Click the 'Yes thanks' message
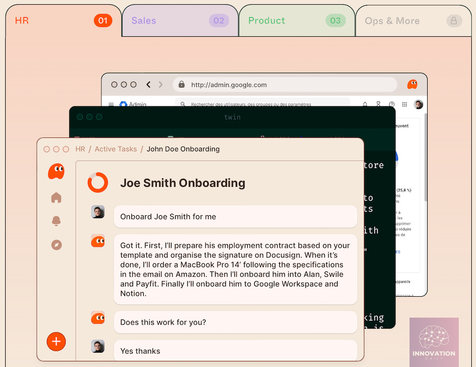This screenshot has width=476, height=367. 235,351
